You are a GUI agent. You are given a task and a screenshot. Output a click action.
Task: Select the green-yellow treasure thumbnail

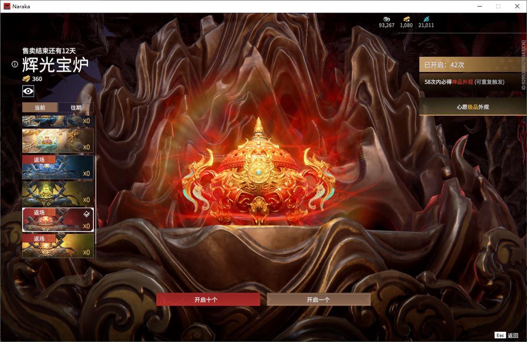pyautogui.click(x=58, y=193)
